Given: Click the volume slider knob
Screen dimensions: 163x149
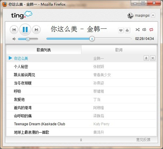Looking at the screenshot, I should pos(28,39).
